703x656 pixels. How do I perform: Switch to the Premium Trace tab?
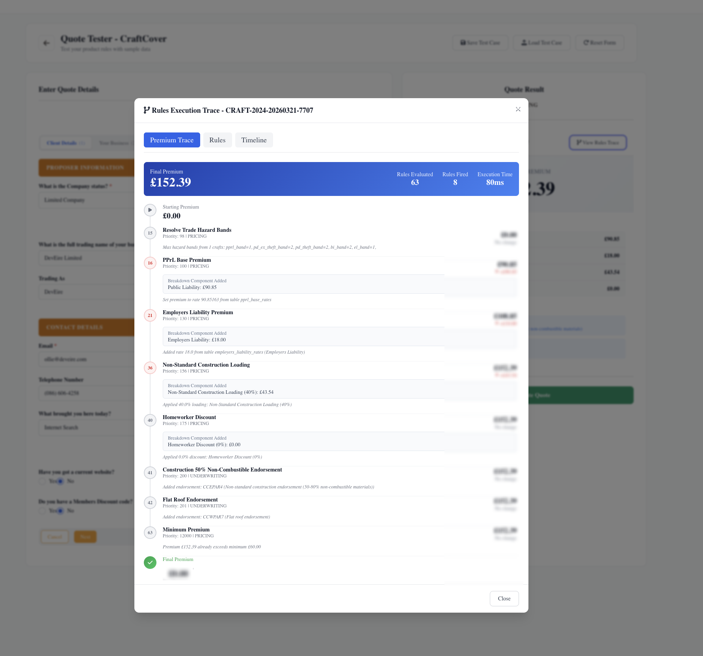pos(172,140)
